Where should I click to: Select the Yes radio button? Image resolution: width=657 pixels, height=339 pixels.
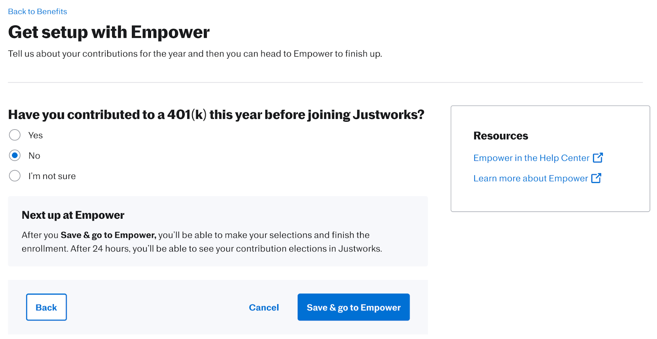click(x=15, y=135)
